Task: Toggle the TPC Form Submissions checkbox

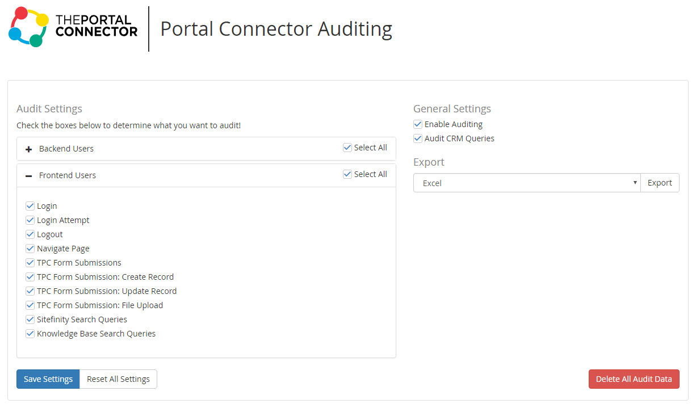Action: pos(30,263)
